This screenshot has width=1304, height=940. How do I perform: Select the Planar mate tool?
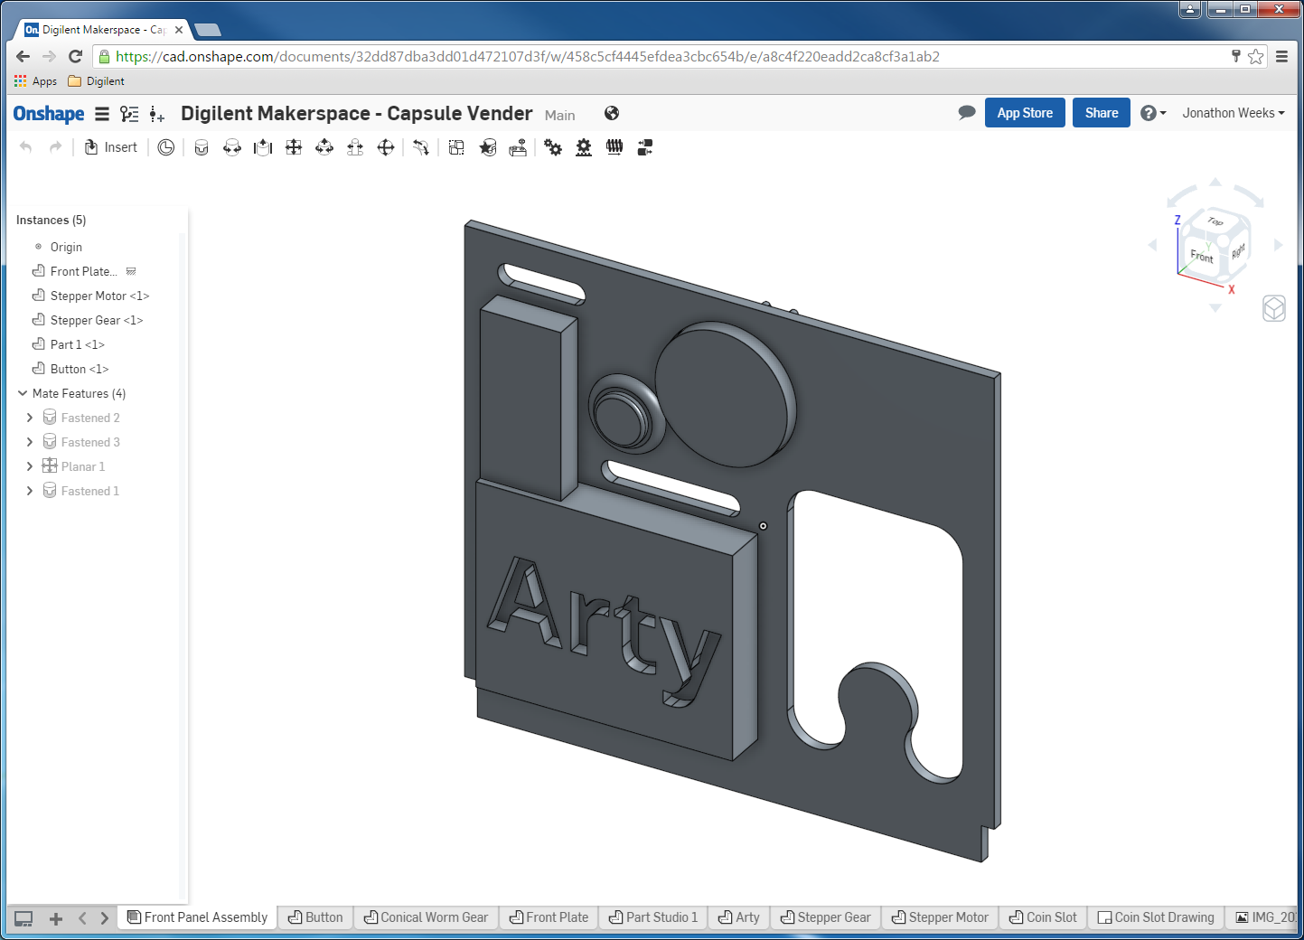pyautogui.click(x=294, y=147)
